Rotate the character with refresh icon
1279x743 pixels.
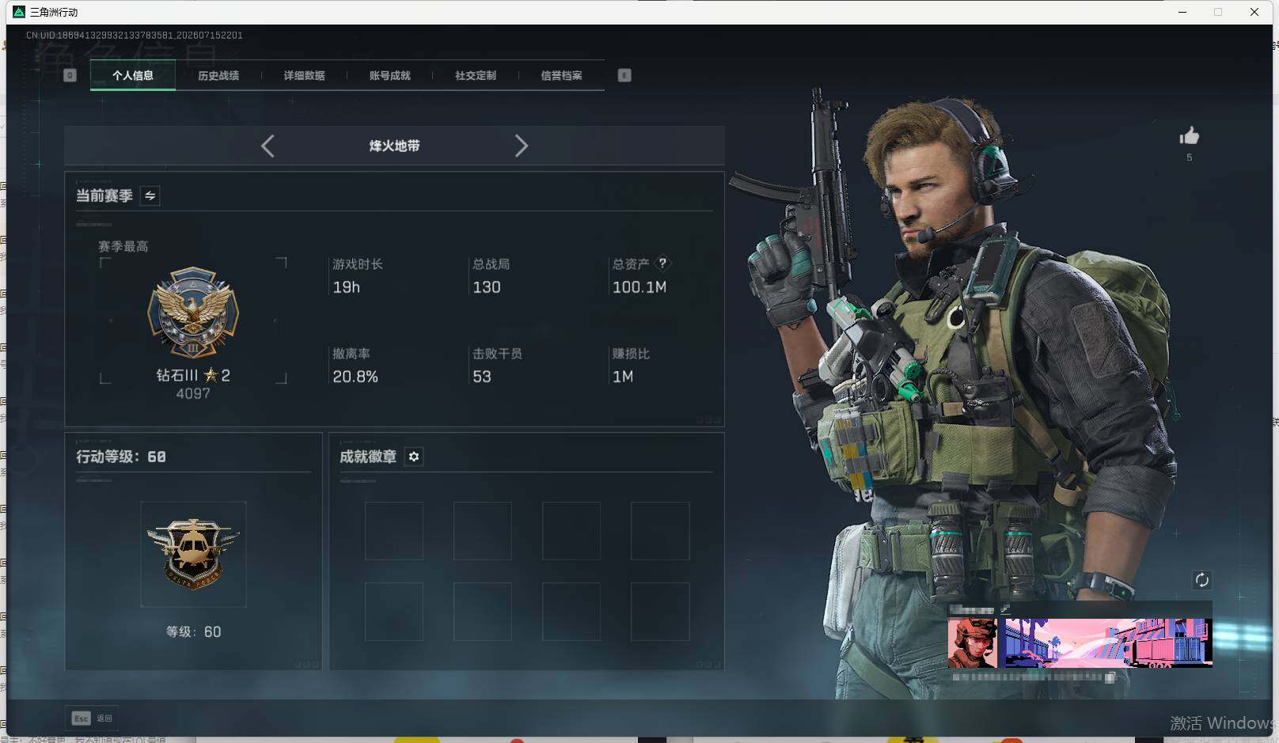1201,580
